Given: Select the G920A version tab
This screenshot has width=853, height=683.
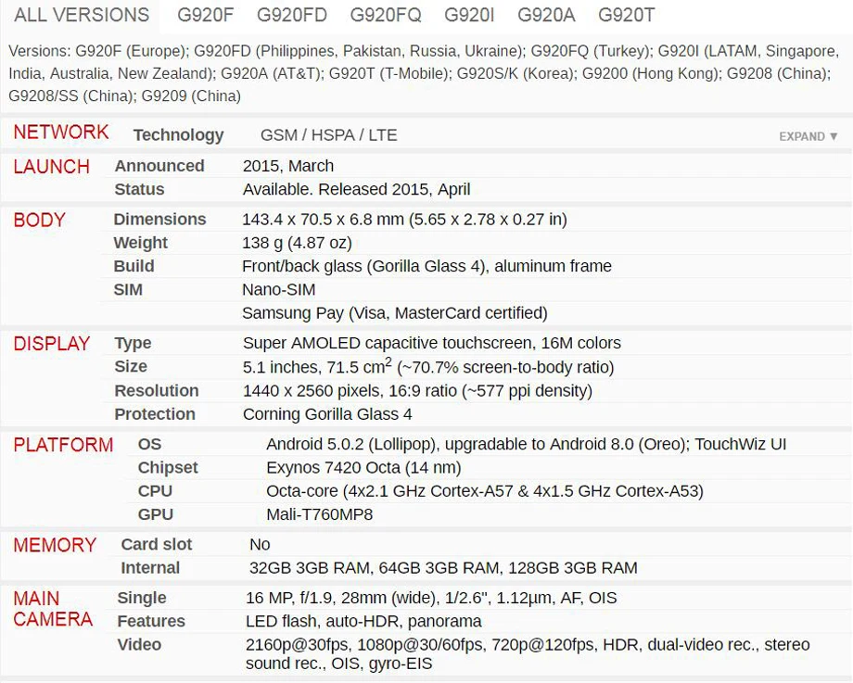Looking at the screenshot, I should 546,15.
